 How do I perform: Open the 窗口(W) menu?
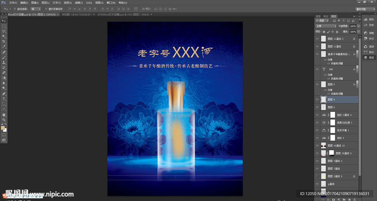click(111, 3)
